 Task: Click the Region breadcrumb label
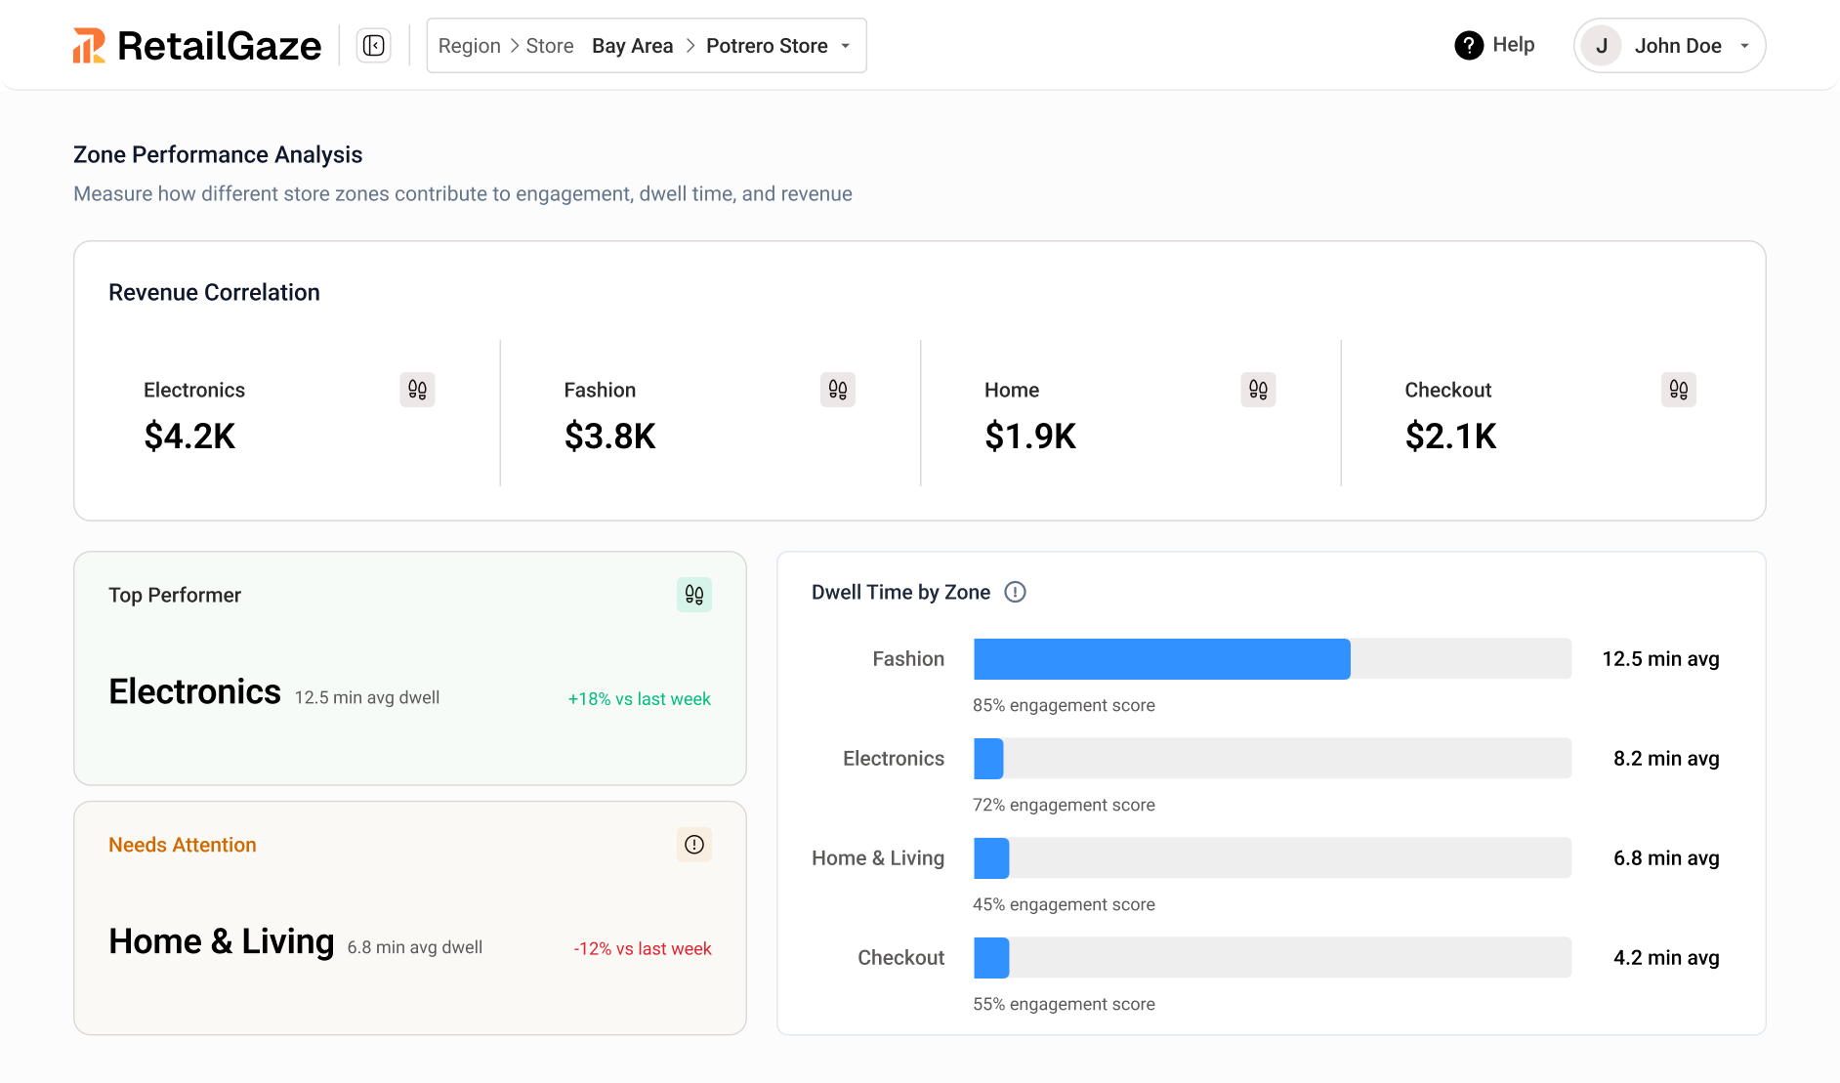pyautogui.click(x=470, y=46)
